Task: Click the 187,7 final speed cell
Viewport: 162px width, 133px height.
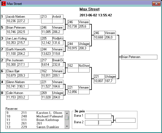Action: (x=110, y=81)
